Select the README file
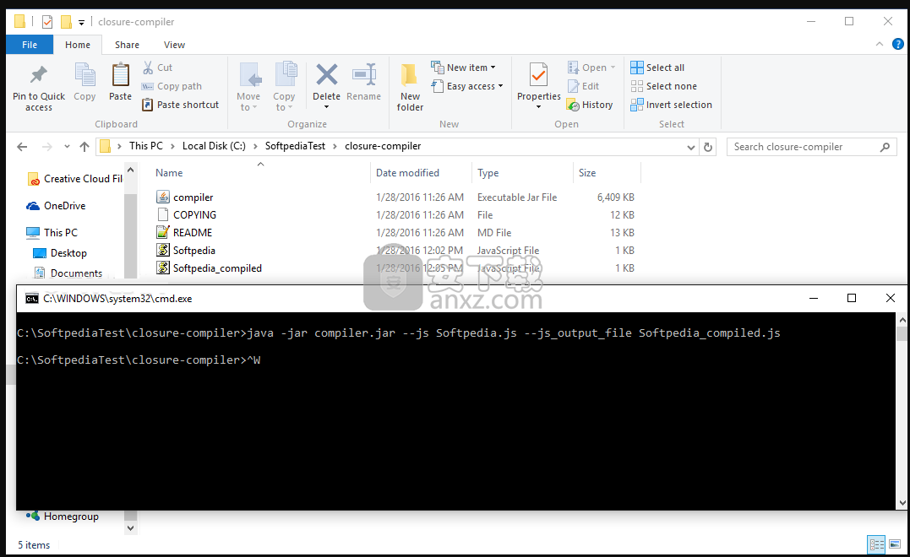Screen dimensions: 910x557 (x=193, y=232)
